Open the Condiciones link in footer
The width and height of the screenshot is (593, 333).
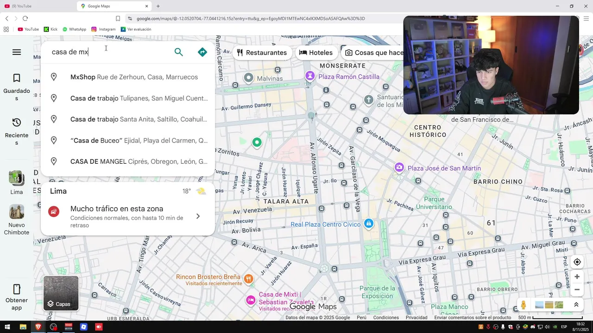[386, 318]
